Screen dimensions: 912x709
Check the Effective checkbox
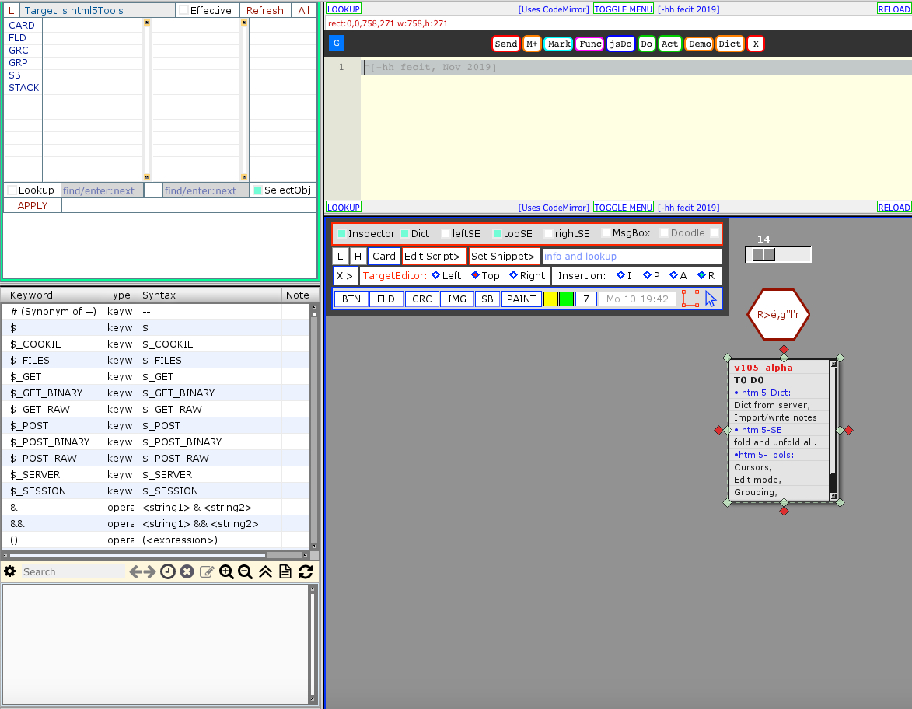coord(183,11)
